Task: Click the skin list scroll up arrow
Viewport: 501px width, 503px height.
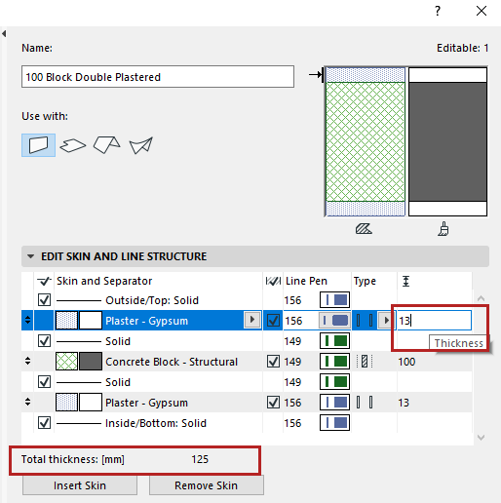Action: pyautogui.click(x=482, y=298)
